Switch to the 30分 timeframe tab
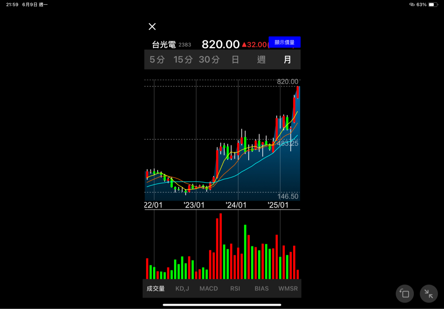Viewport: 444px width, 309px height. (209, 60)
